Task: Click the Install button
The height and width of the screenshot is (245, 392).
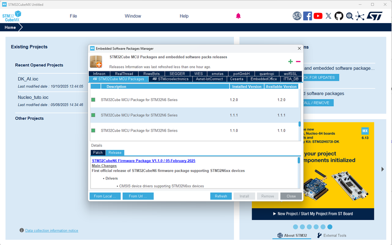Action: pos(244,196)
